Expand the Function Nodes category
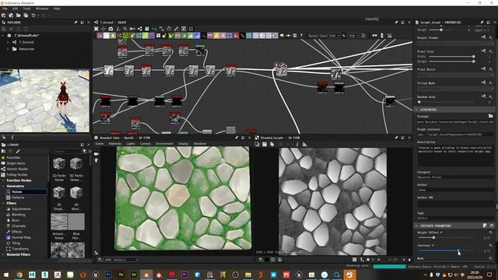 pos(3,180)
